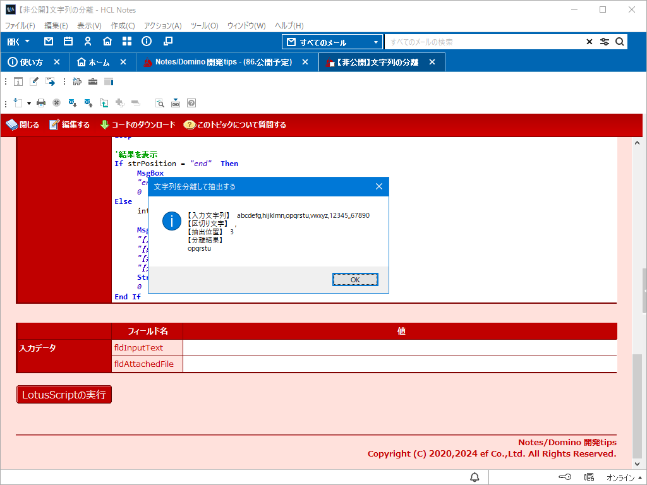Image resolution: width=647 pixels, height=485 pixels.
Task: Click the notification bell in the status bar
Action: point(475,477)
